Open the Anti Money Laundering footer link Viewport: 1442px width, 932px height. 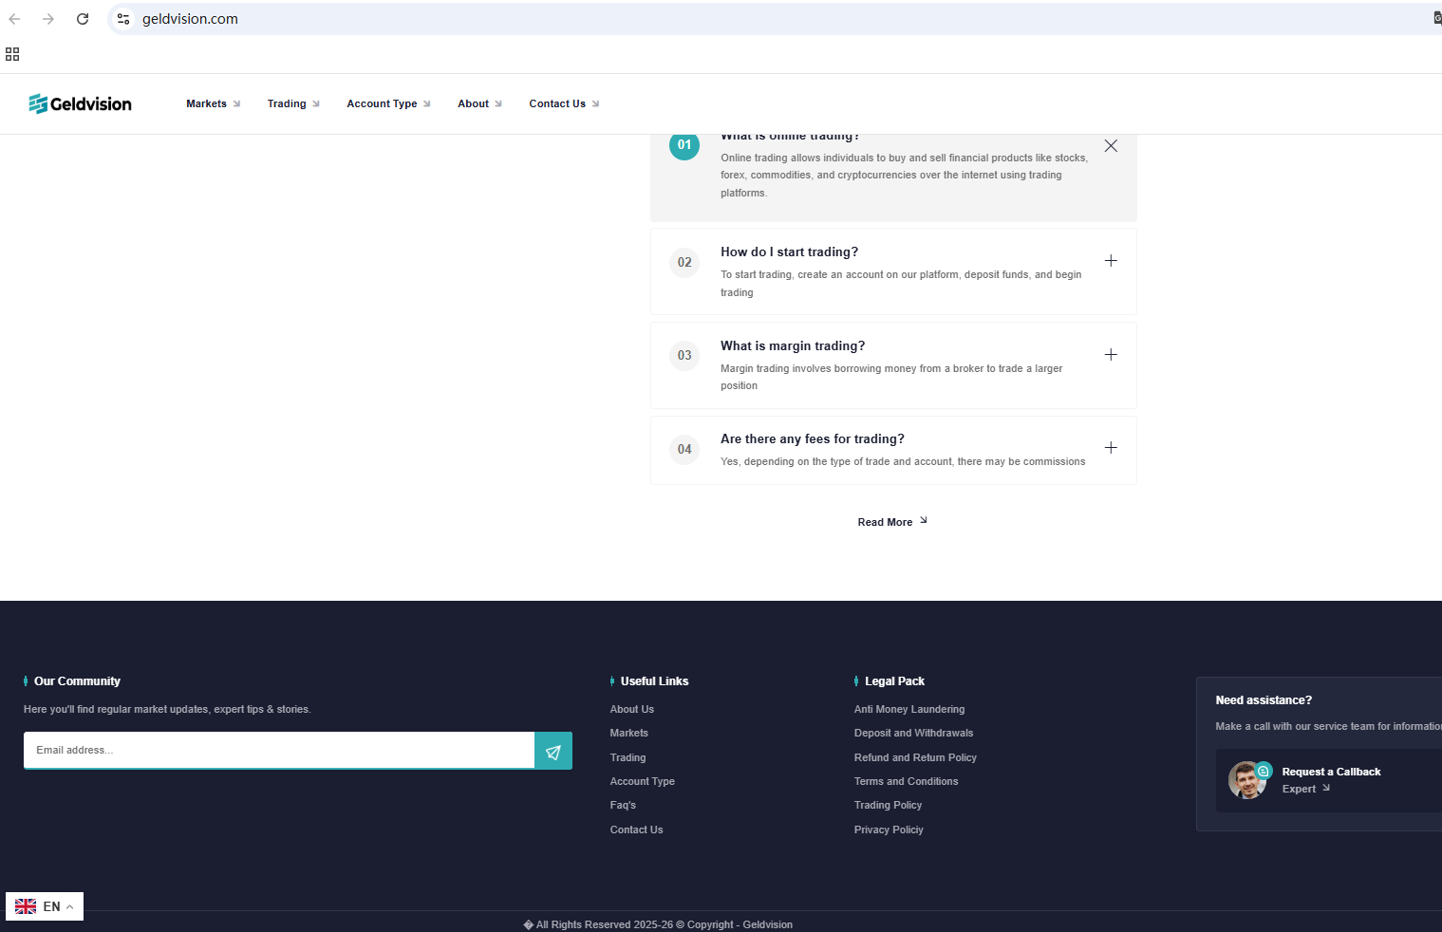pos(908,709)
